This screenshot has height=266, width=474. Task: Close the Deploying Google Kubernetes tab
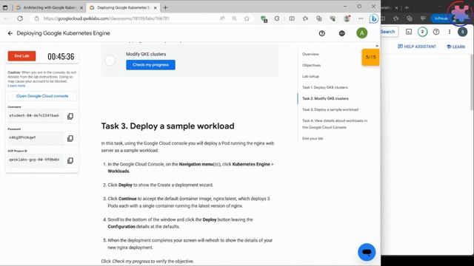tap(156, 8)
